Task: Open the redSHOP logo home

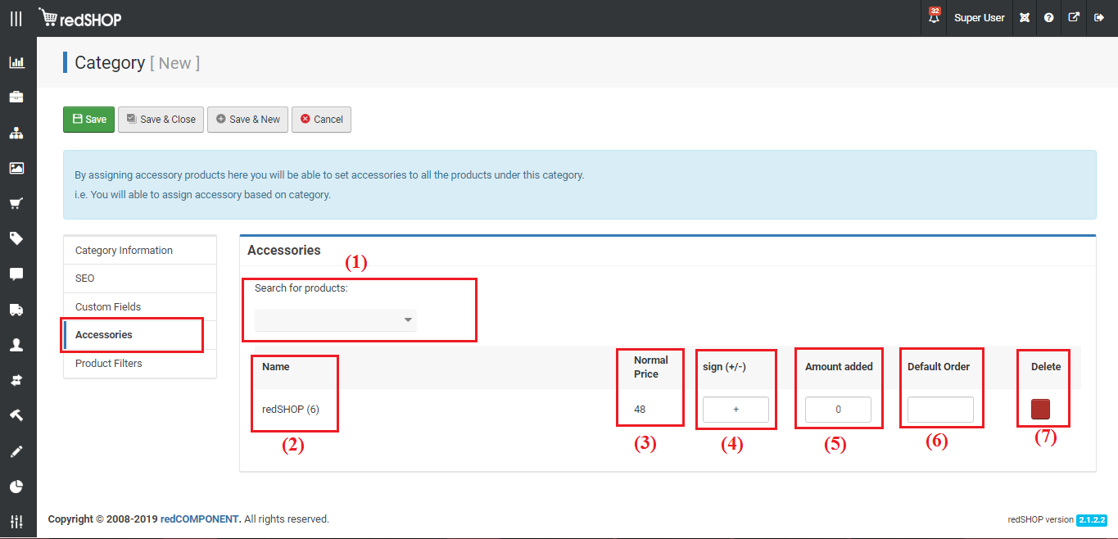Action: (80, 17)
